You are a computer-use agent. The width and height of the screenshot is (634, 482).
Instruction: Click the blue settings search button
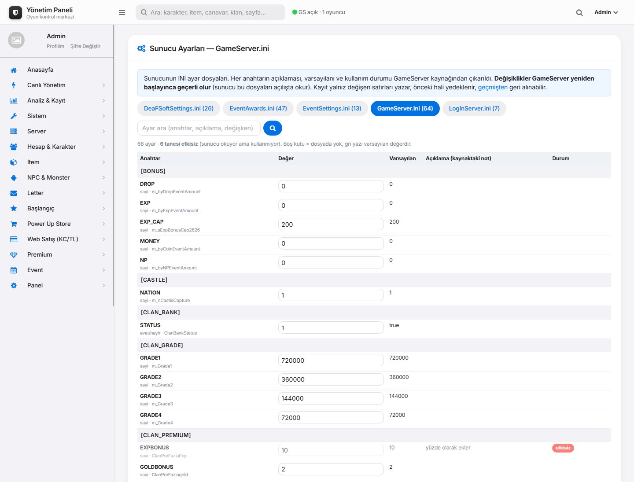coord(273,128)
